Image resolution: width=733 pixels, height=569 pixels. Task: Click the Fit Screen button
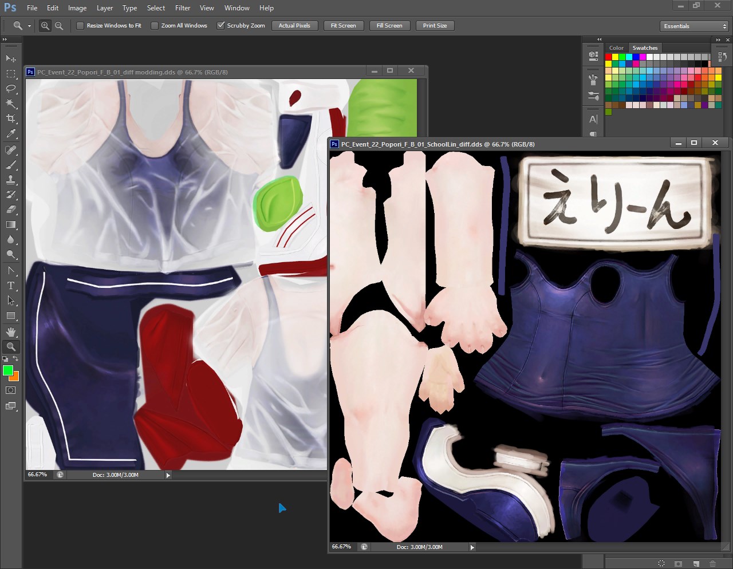[343, 26]
